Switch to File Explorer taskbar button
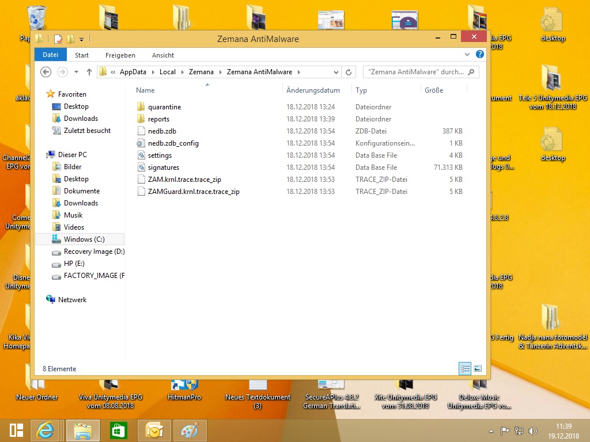590x442 pixels. click(x=83, y=430)
